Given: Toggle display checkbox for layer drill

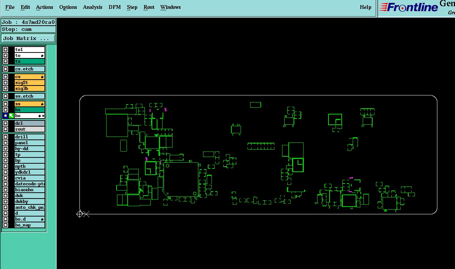Looking at the screenshot, I should tap(6, 137).
